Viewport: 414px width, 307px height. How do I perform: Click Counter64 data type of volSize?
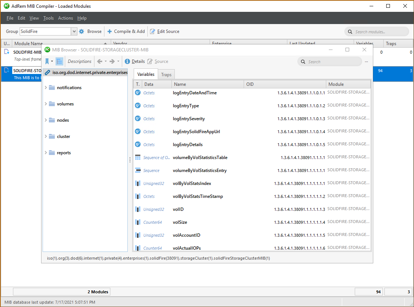point(152,222)
